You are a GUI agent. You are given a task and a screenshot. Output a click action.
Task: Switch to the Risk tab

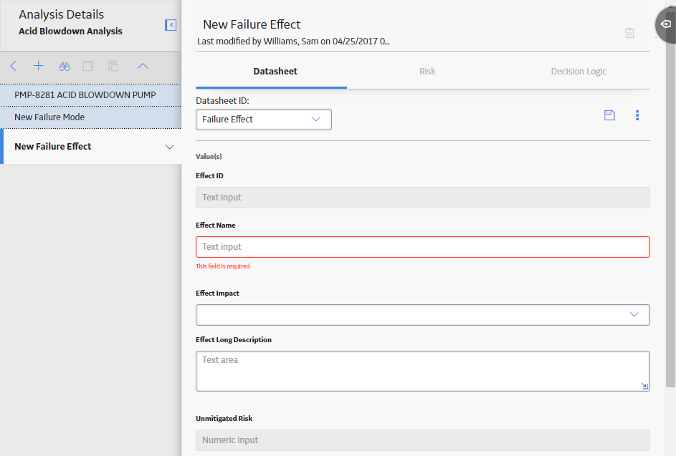(427, 72)
